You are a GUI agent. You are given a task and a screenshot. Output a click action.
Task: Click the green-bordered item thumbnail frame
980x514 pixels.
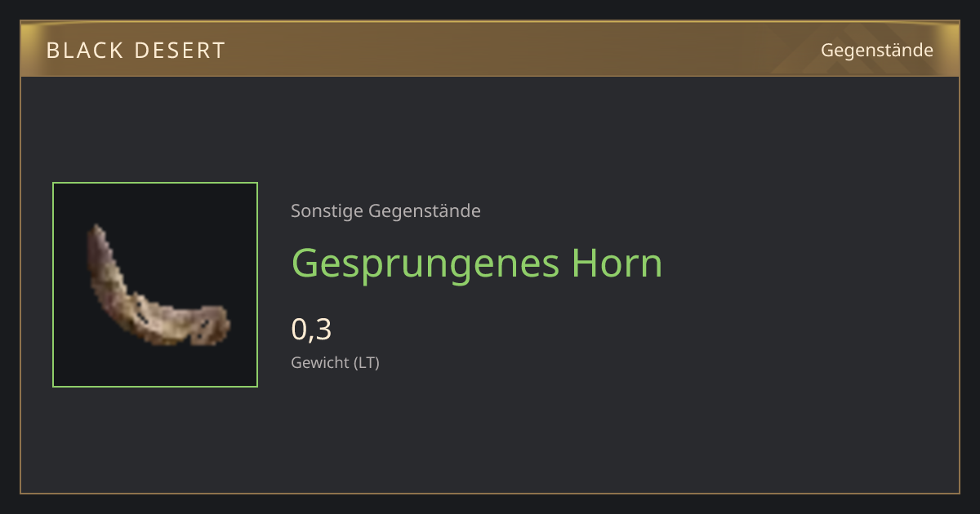155,285
